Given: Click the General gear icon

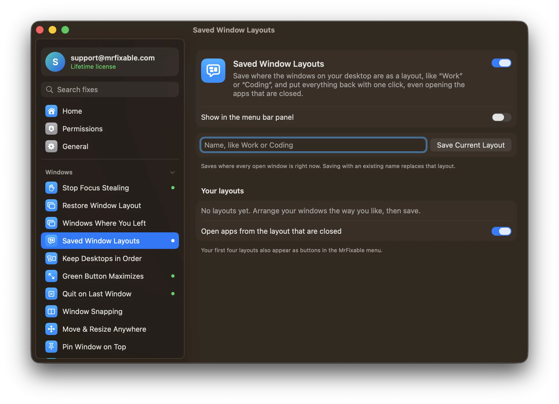Looking at the screenshot, I should pos(51,147).
